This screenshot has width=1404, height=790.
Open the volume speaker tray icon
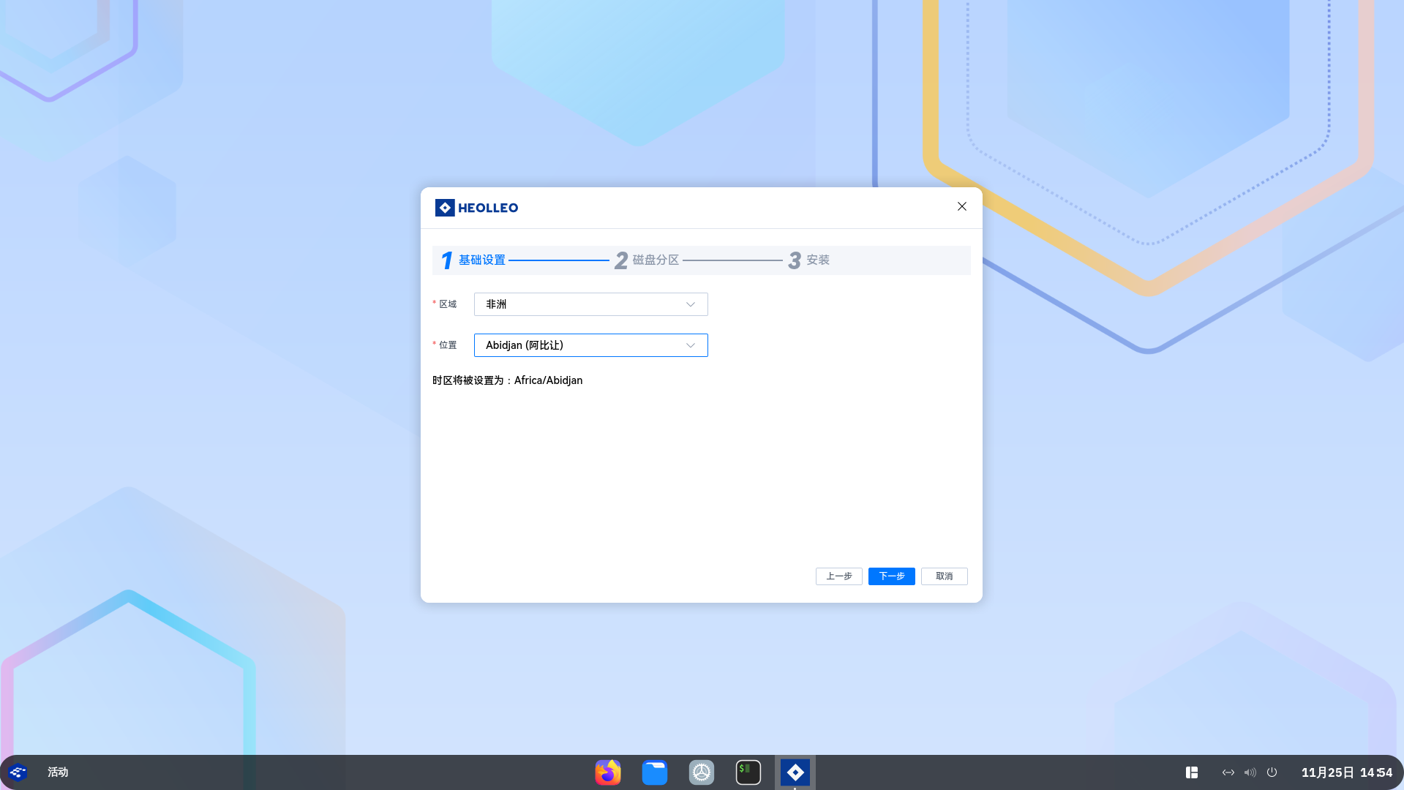(1250, 772)
